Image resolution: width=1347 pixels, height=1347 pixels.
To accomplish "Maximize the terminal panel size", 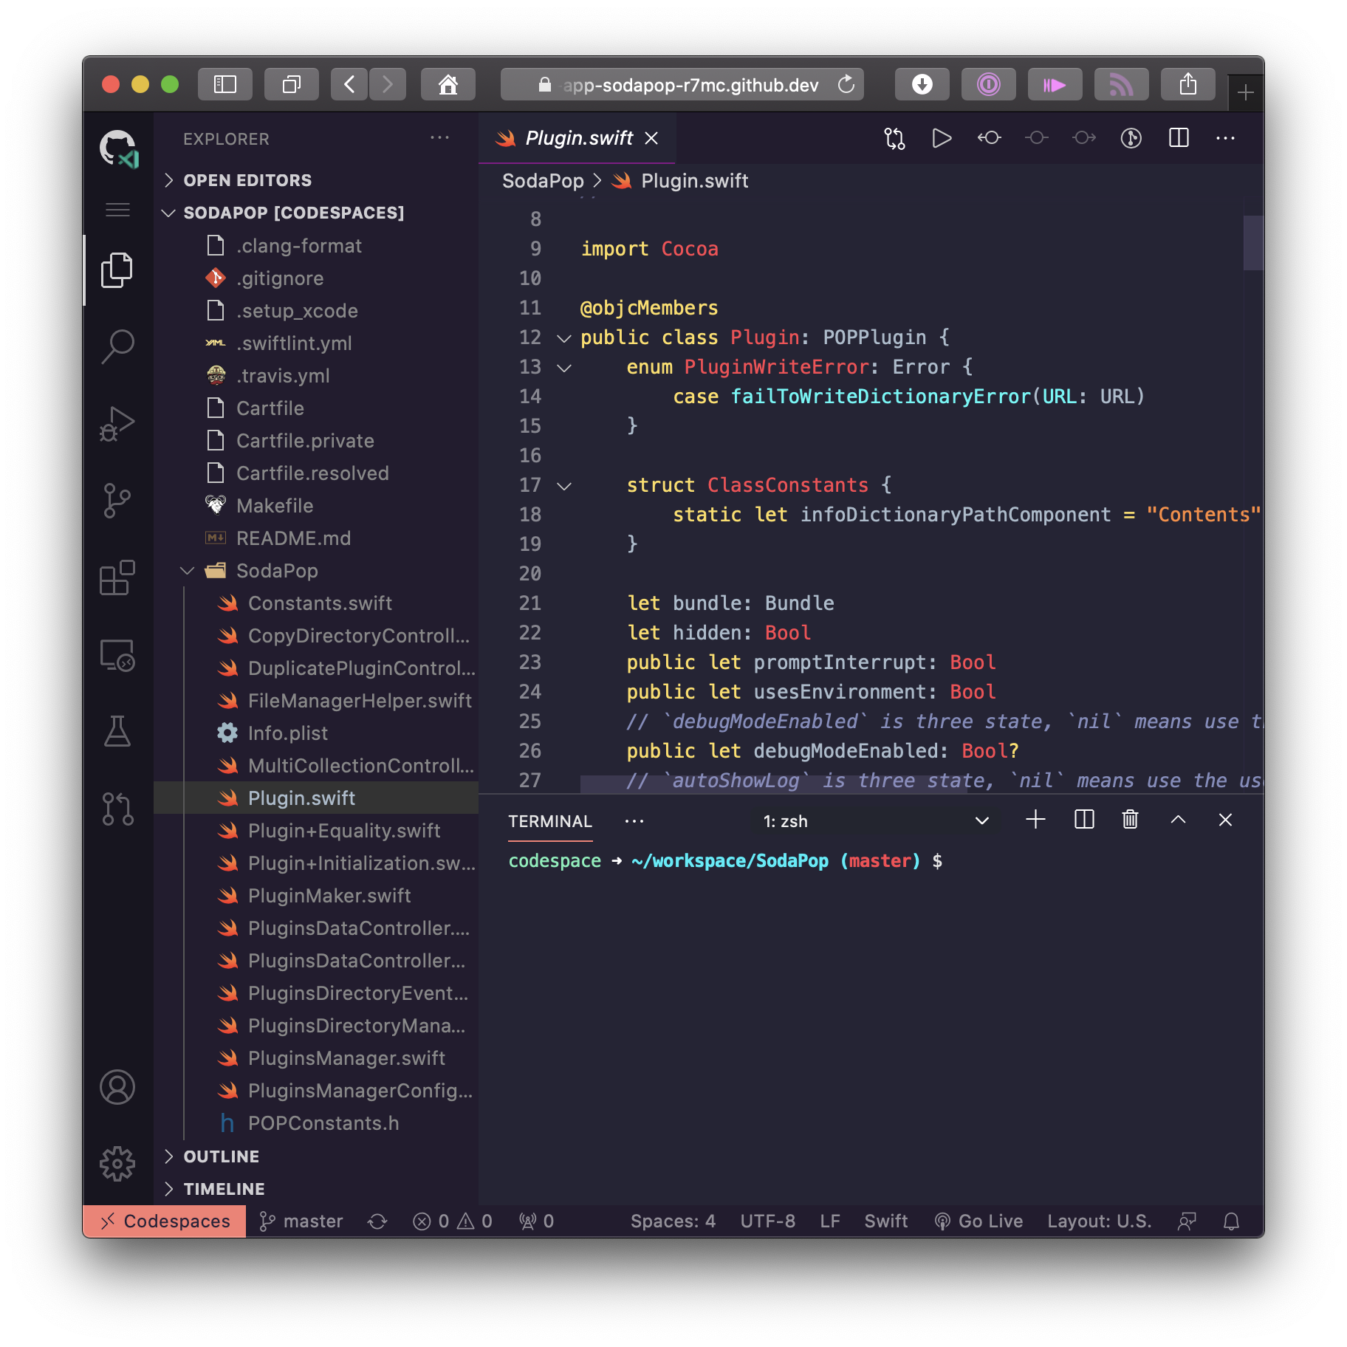I will (1179, 820).
